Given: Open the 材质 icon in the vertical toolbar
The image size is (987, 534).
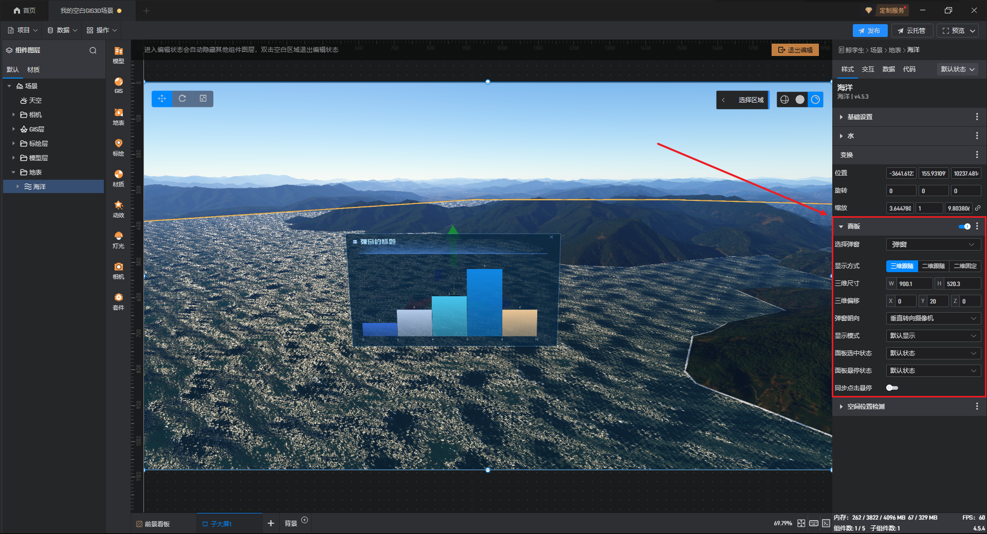Looking at the screenshot, I should [x=118, y=178].
